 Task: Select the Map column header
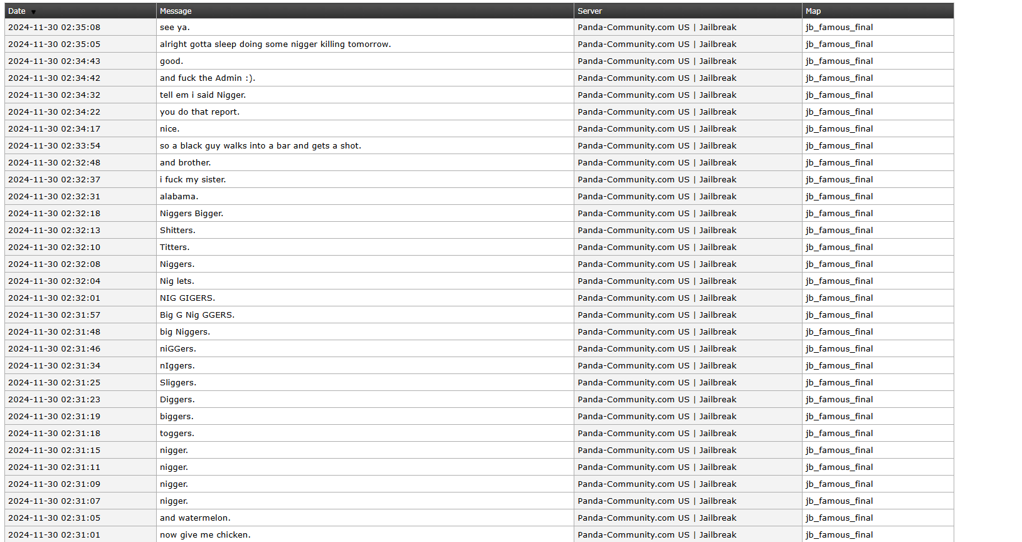(813, 11)
